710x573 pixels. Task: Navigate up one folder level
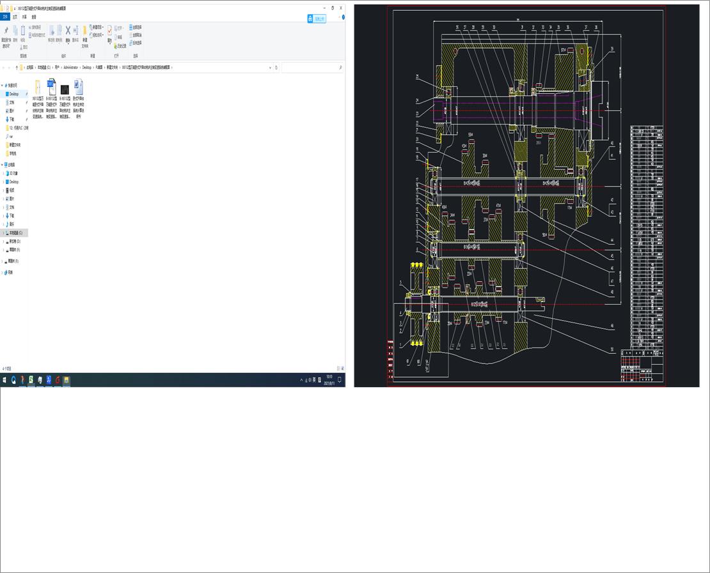pos(17,68)
